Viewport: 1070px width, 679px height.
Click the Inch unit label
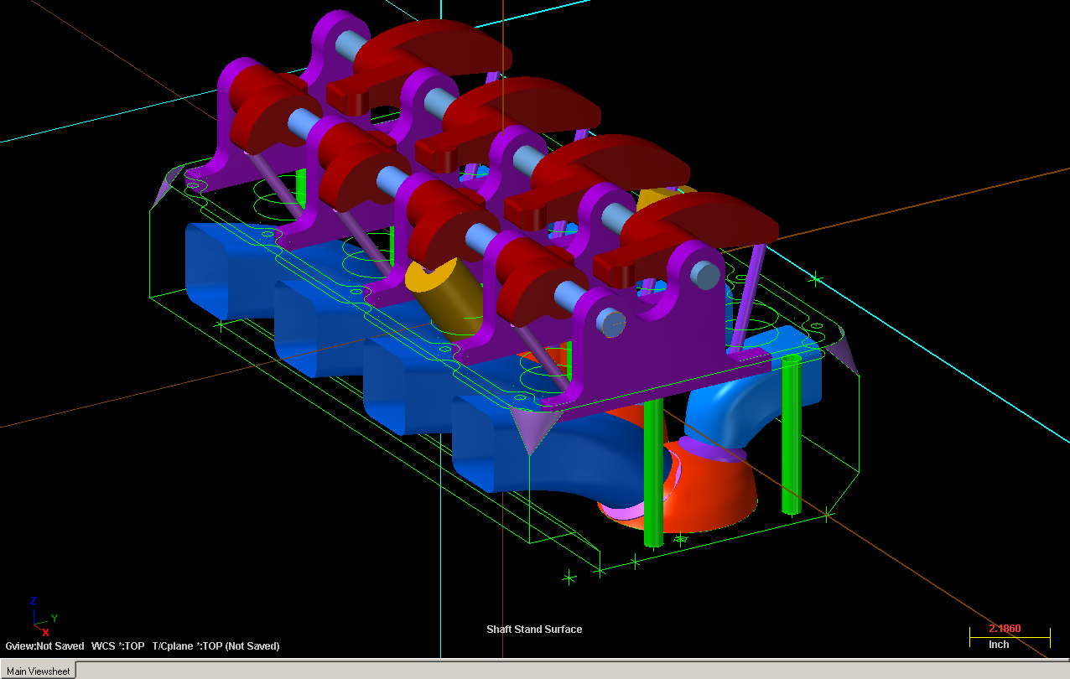[x=999, y=645]
